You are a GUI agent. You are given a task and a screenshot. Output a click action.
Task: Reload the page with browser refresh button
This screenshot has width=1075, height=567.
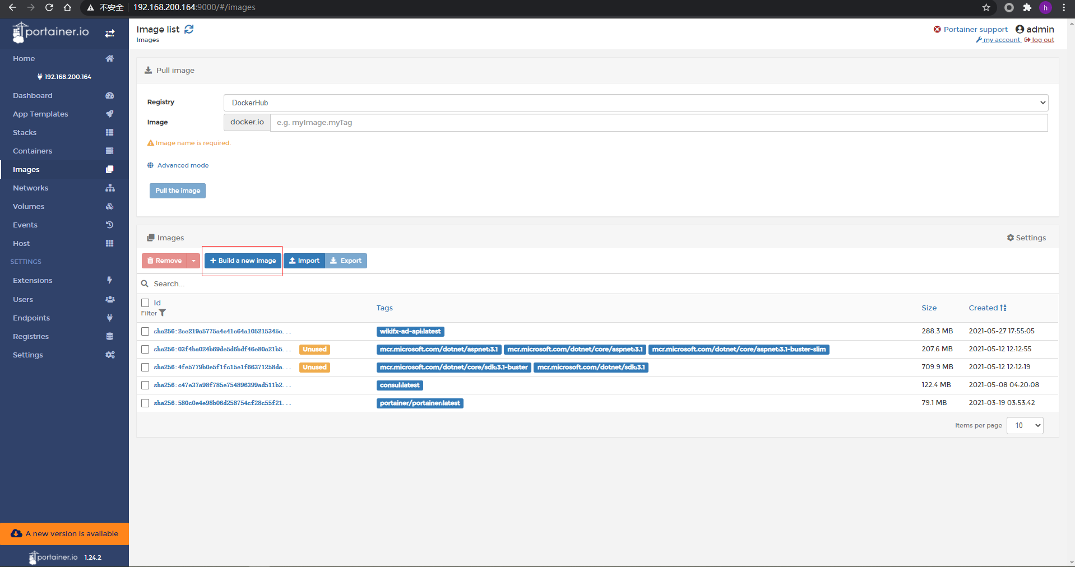coord(49,7)
